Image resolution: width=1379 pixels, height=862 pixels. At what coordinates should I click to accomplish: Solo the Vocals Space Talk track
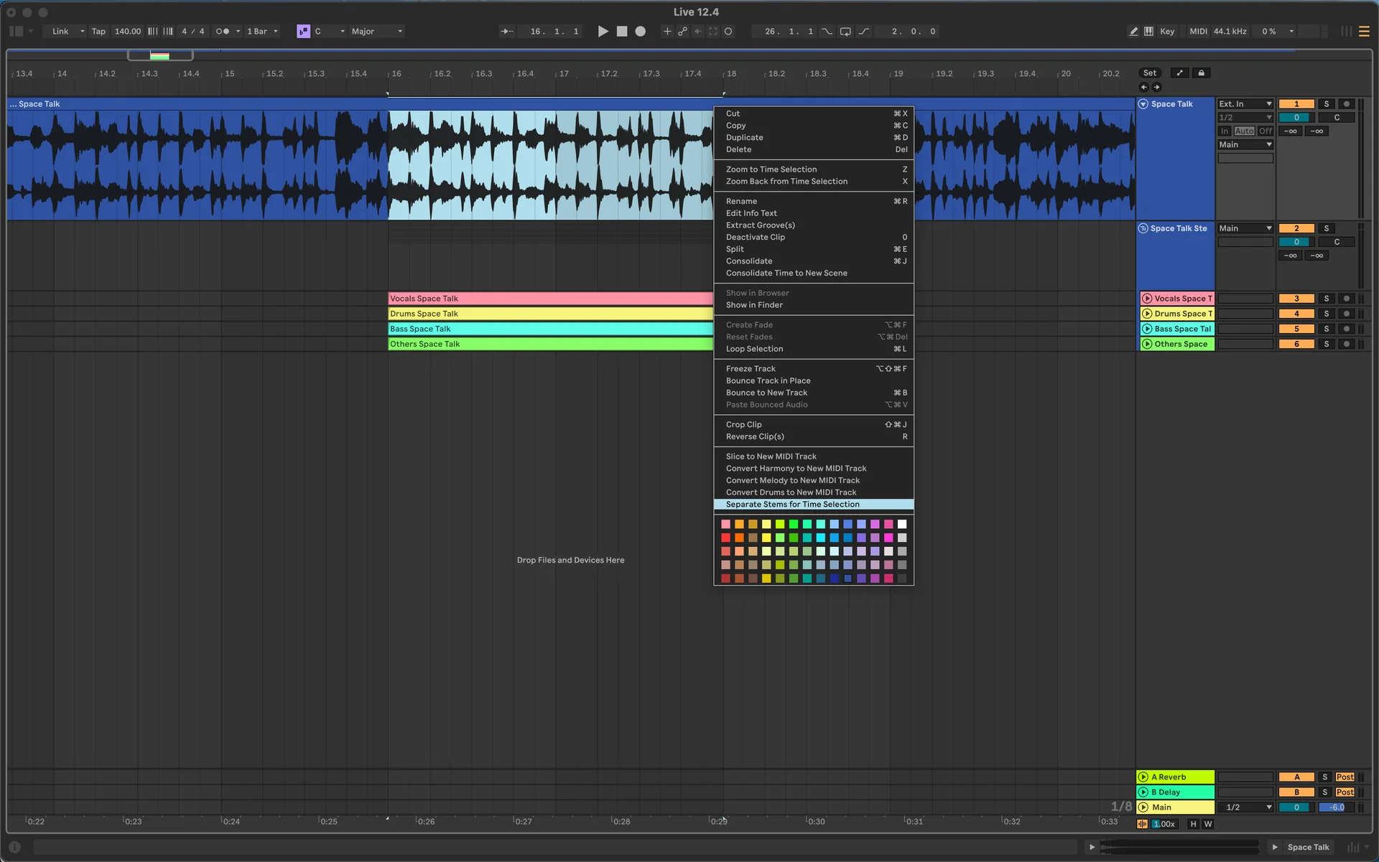pos(1327,299)
